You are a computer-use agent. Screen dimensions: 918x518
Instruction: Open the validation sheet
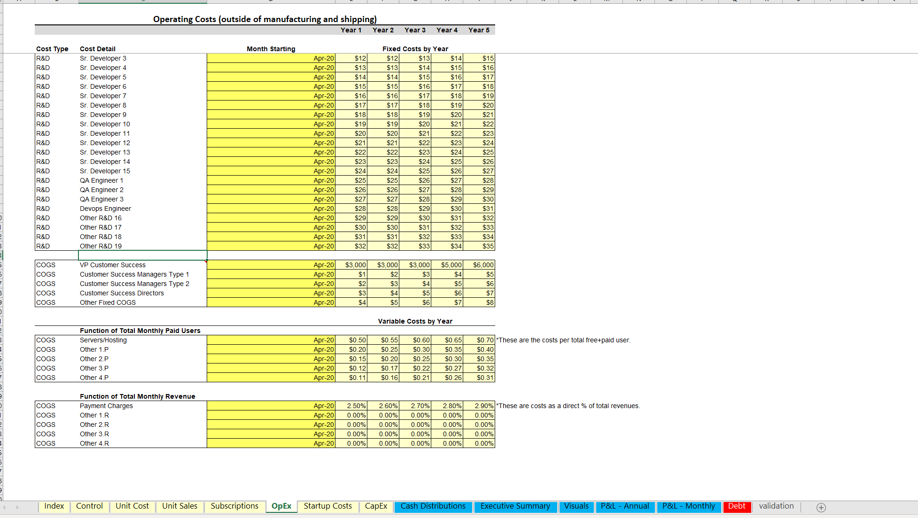pos(776,506)
